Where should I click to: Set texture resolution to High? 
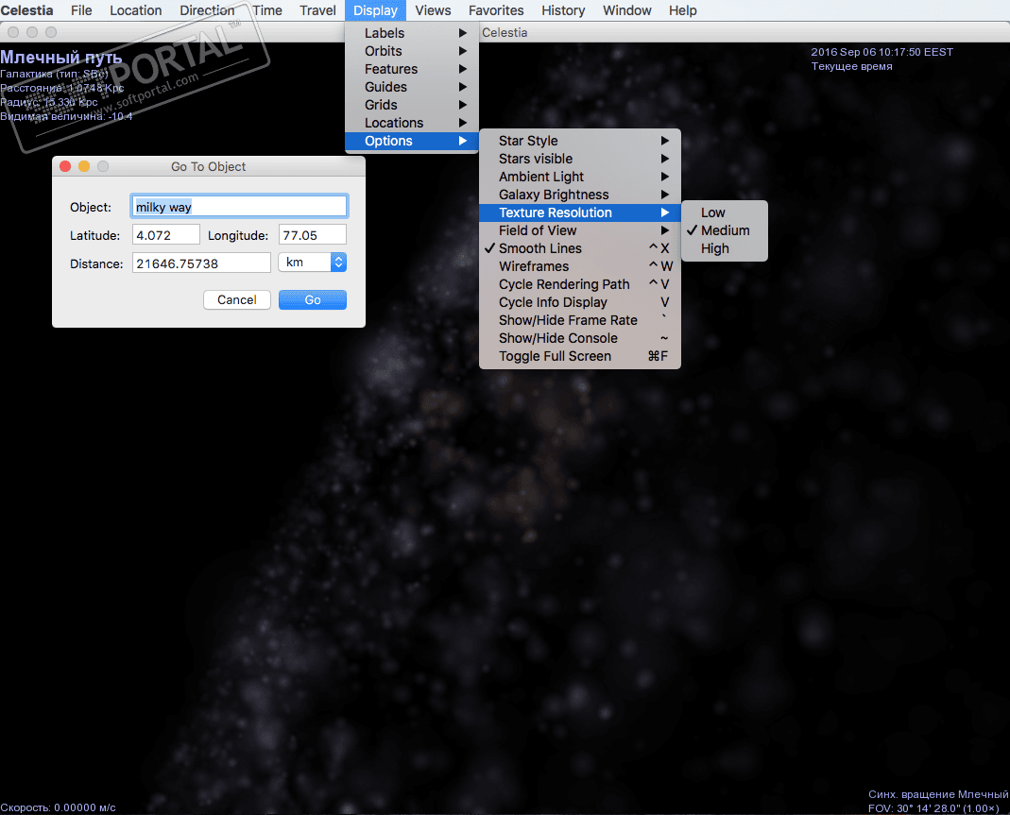coord(725,248)
